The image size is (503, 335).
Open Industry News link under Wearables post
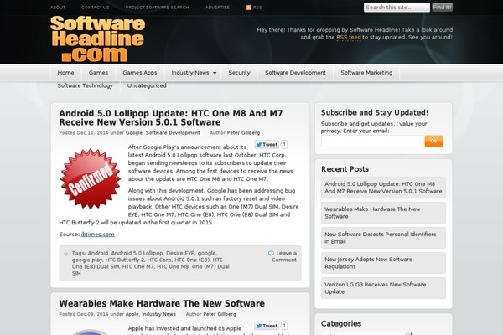coord(158,314)
